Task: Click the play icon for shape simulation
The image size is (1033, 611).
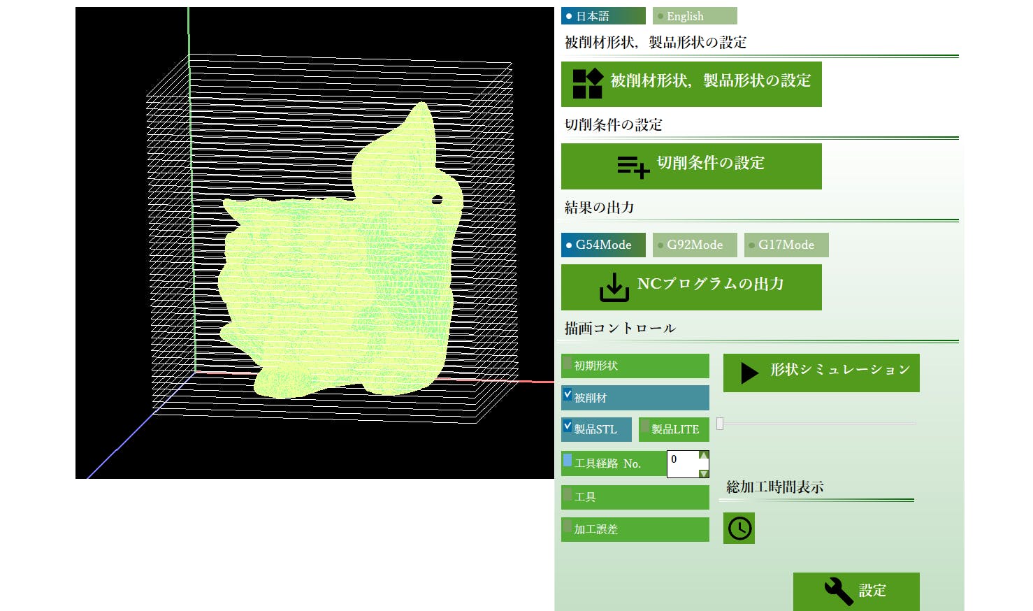Action: [749, 373]
